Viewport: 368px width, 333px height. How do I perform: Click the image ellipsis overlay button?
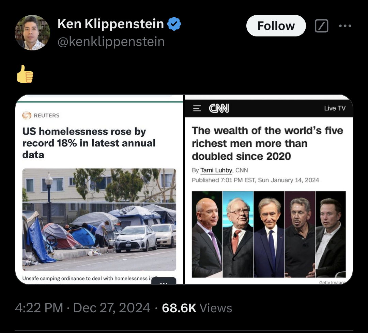164,281
